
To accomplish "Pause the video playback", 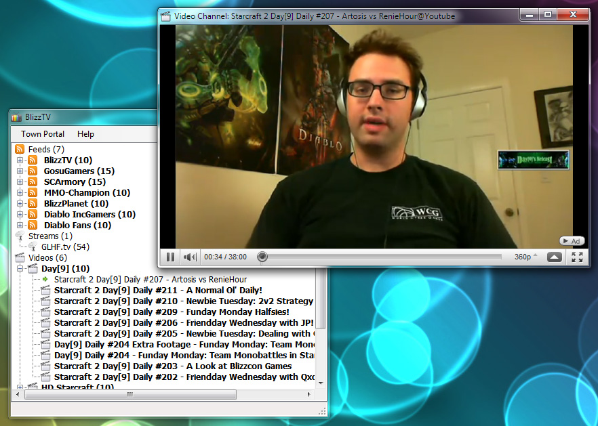I will [x=170, y=257].
